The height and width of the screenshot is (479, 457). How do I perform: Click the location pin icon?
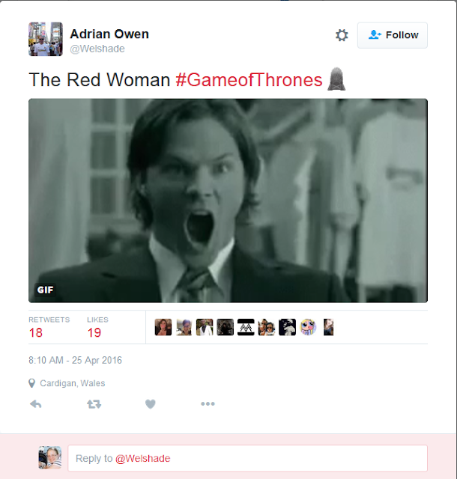31,383
